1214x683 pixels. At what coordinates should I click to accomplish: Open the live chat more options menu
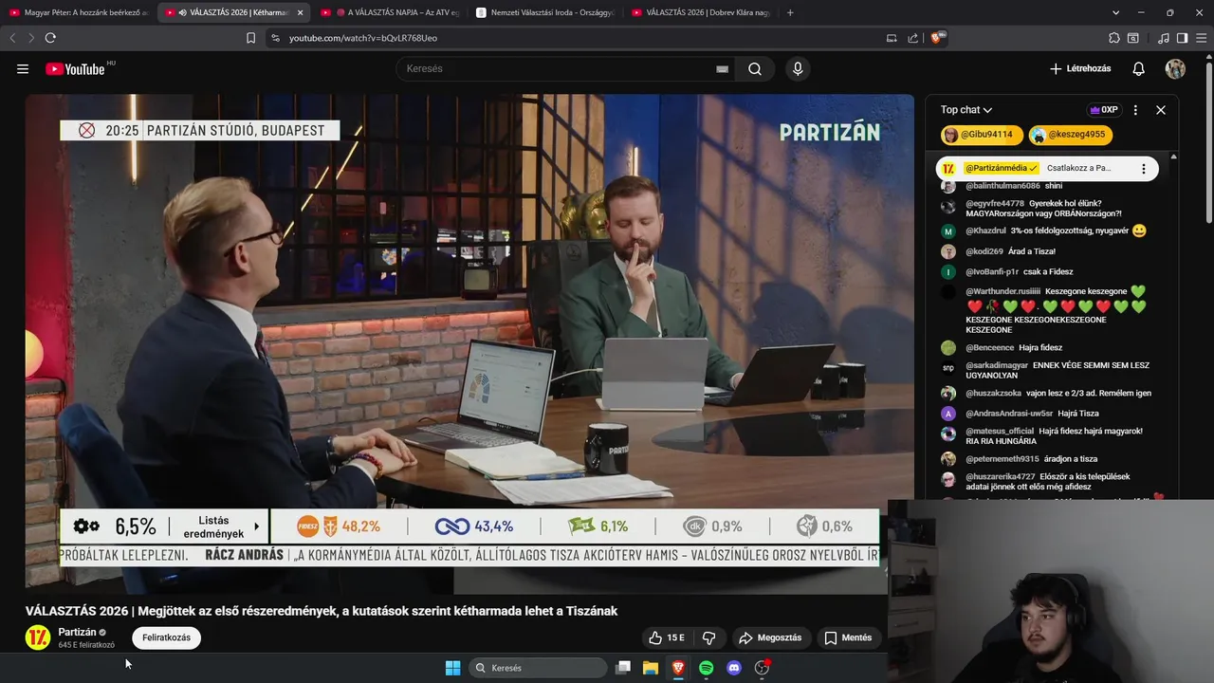[x=1135, y=110]
